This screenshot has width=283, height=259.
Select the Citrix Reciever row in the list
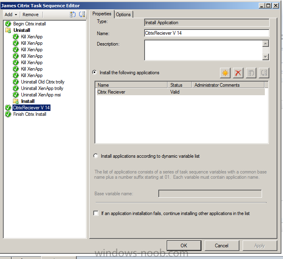pos(181,92)
